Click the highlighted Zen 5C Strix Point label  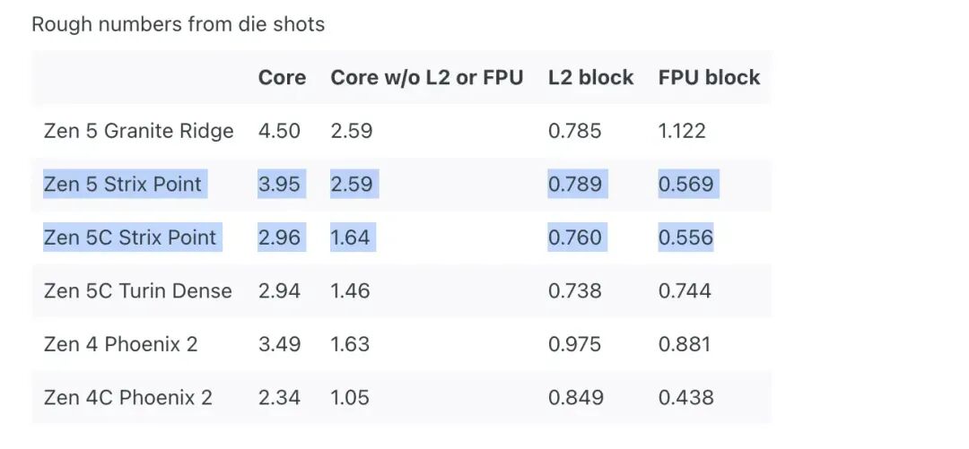[x=130, y=237]
